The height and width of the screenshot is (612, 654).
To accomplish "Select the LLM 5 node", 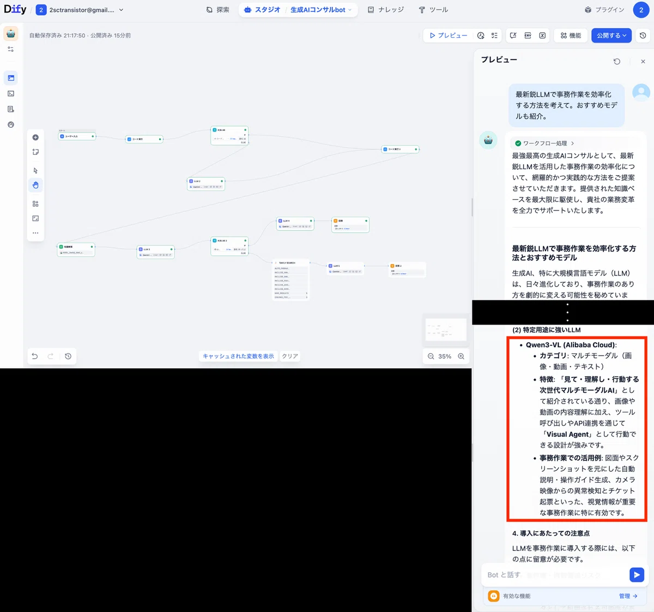I will [x=345, y=268].
